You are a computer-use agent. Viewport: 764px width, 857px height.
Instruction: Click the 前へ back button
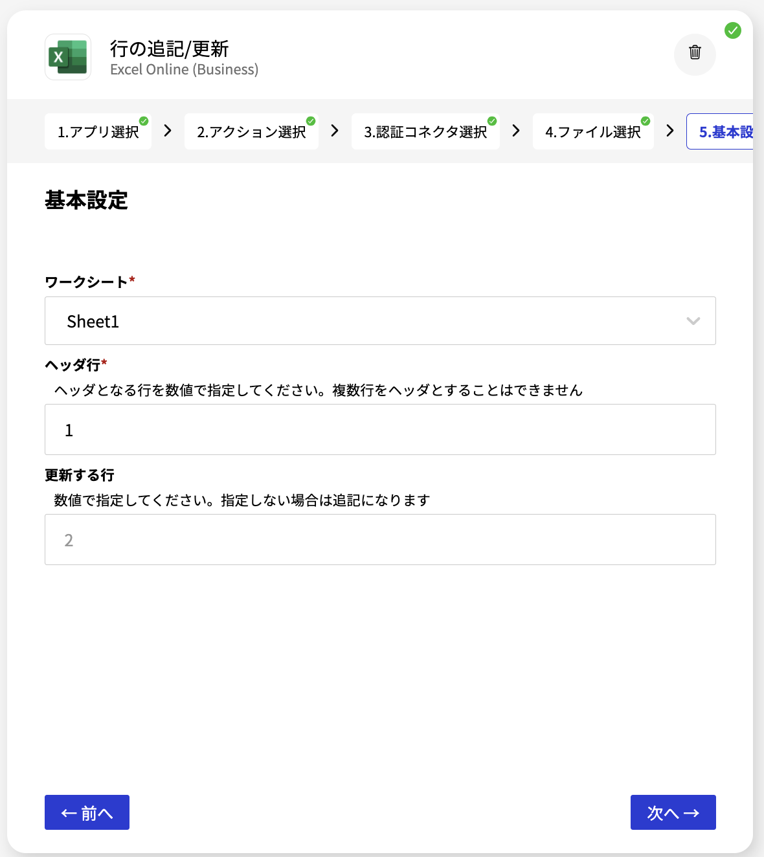(87, 812)
